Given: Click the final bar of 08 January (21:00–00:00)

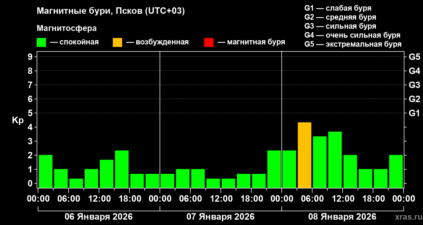Looking at the screenshot, I should point(396,171).
